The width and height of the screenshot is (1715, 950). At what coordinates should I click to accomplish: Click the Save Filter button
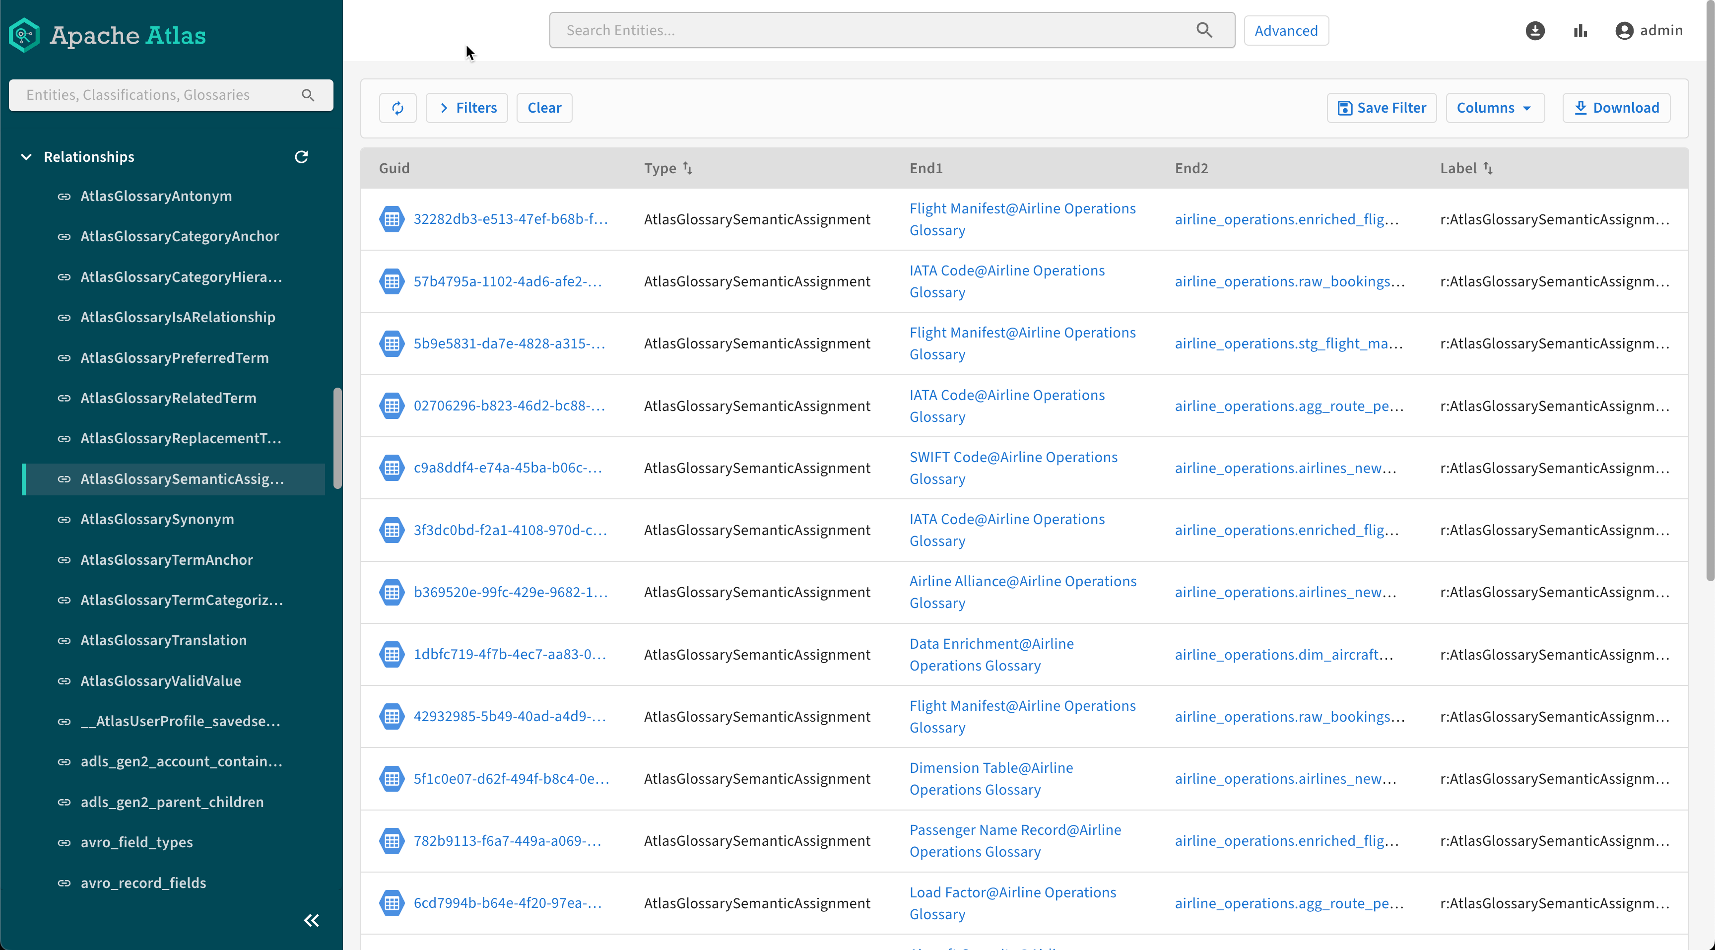[x=1382, y=108]
